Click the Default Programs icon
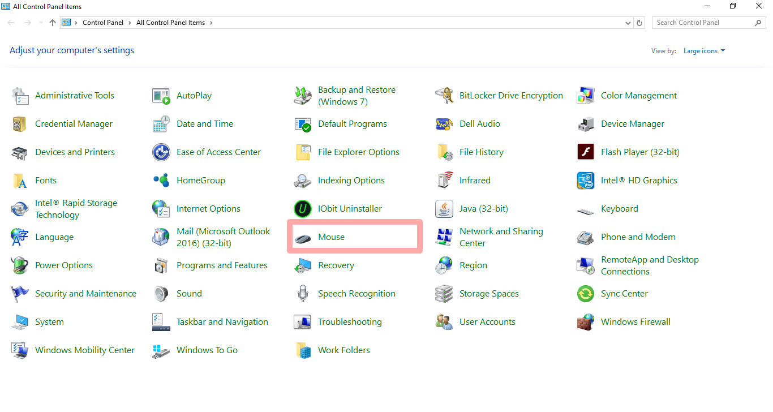 303,124
